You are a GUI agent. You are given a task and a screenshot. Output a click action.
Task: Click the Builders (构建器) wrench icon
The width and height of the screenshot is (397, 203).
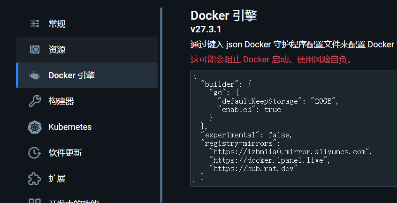click(35, 101)
